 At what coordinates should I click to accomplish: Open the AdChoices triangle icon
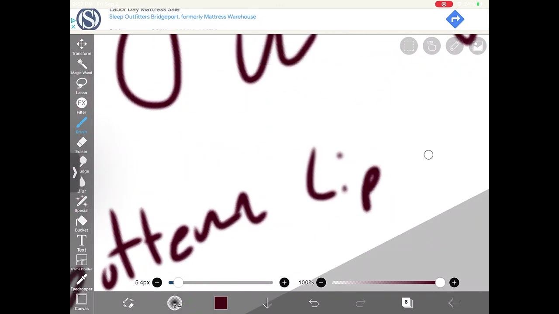coord(73,20)
